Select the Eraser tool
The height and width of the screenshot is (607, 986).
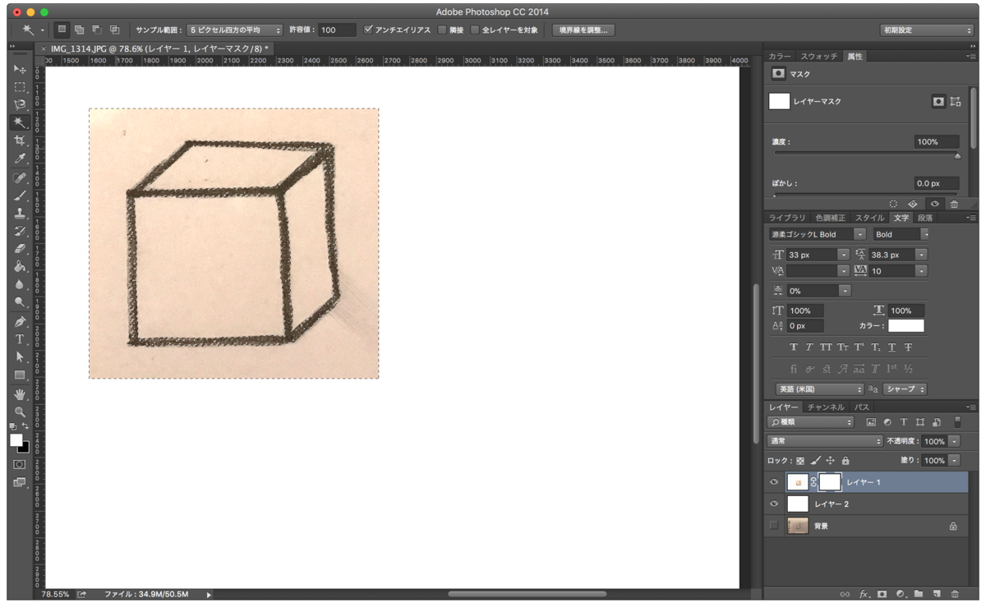click(x=20, y=248)
